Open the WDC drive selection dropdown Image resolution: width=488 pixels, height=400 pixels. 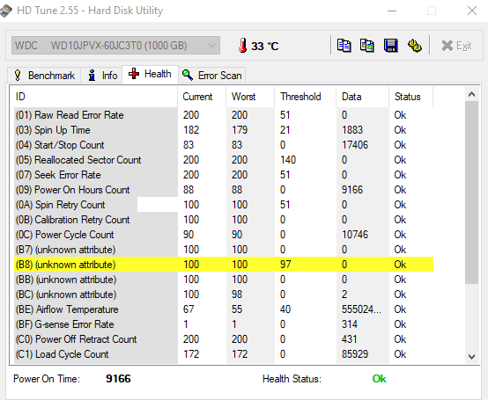pos(115,46)
